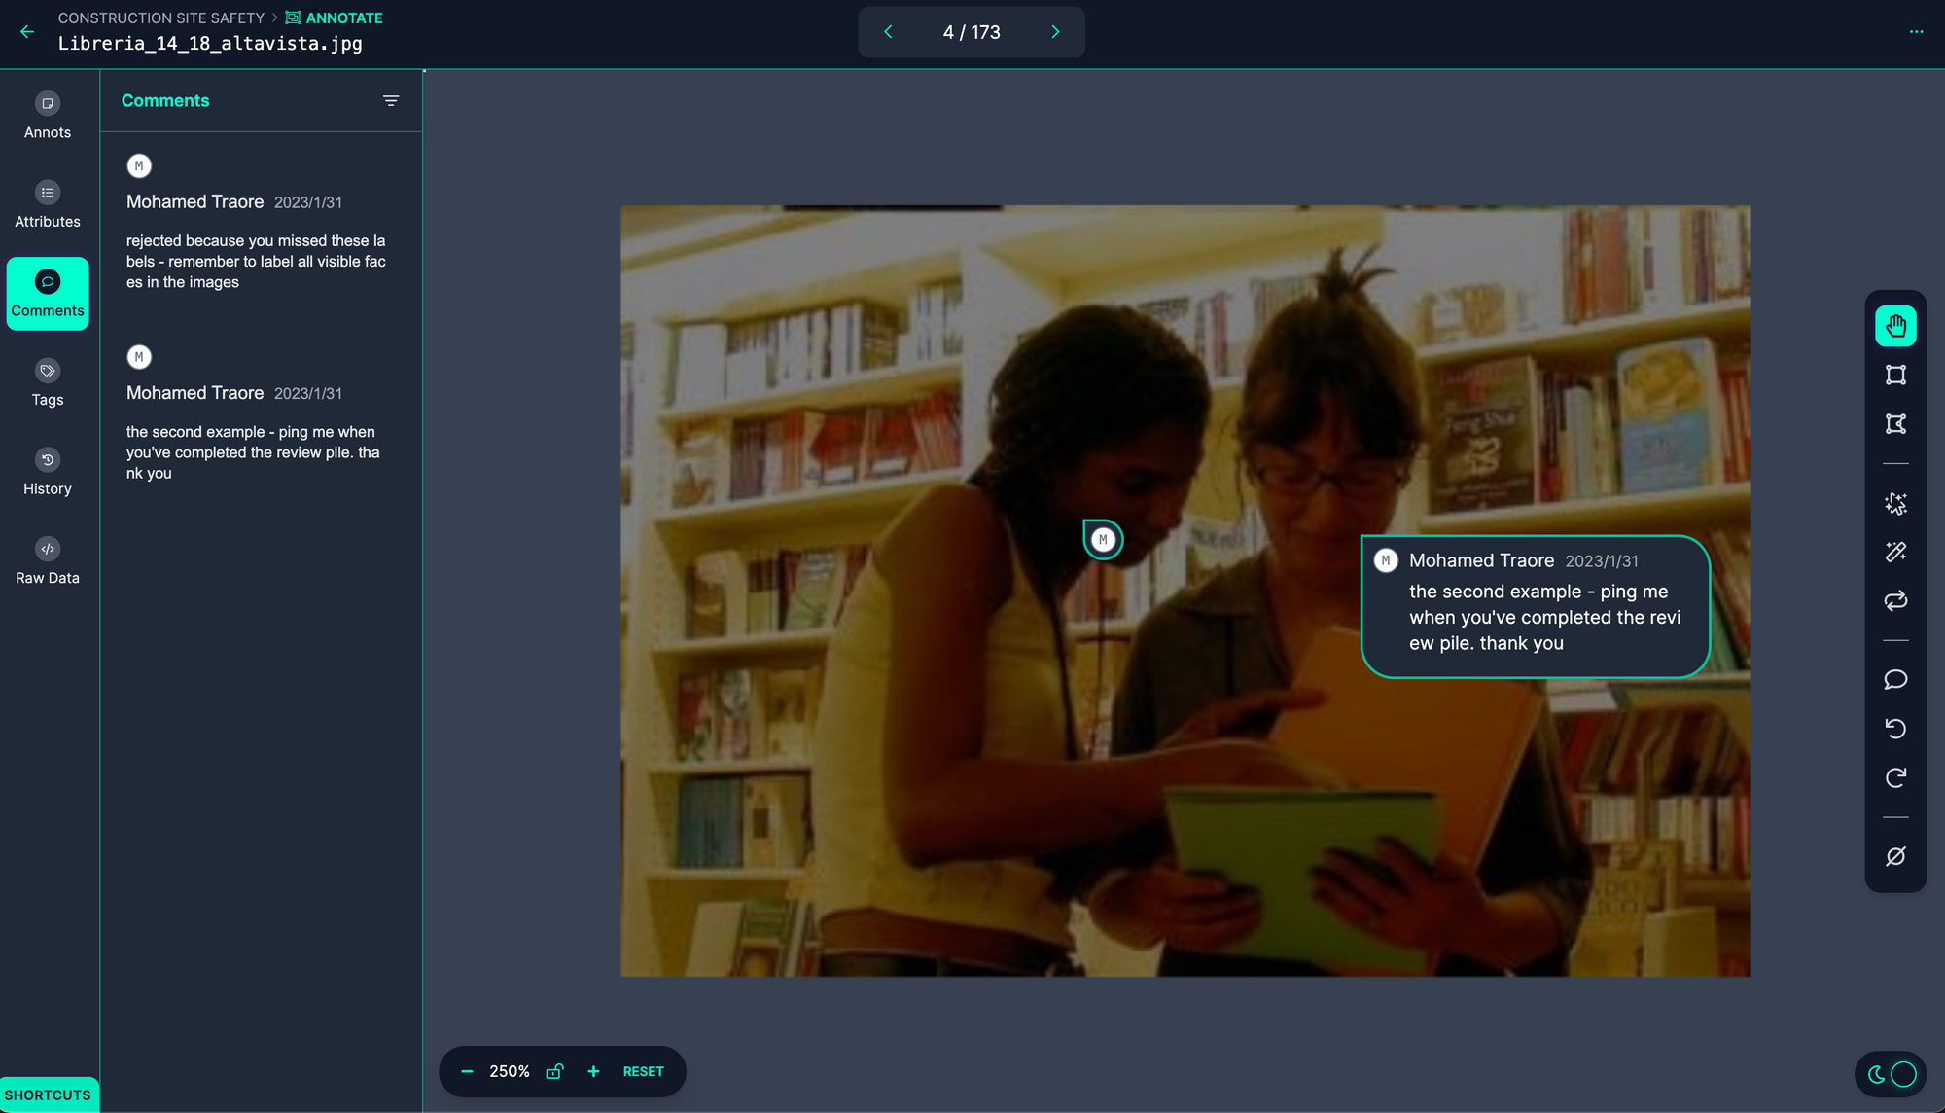Go to the next image arrow
Viewport: 1945px width, 1113px height.
[x=1055, y=32]
